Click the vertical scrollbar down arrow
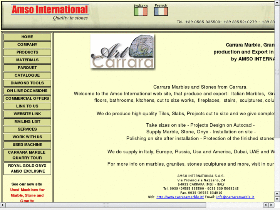280x210 pixels. click(277, 199)
